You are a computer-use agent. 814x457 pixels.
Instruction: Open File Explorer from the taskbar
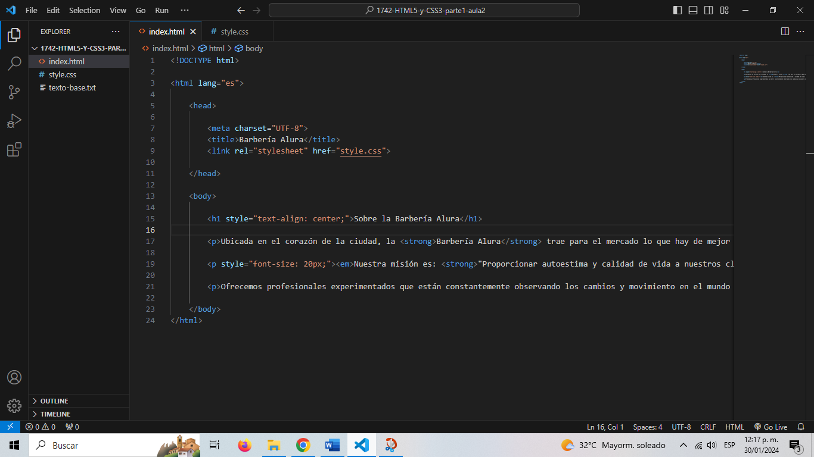(x=274, y=445)
